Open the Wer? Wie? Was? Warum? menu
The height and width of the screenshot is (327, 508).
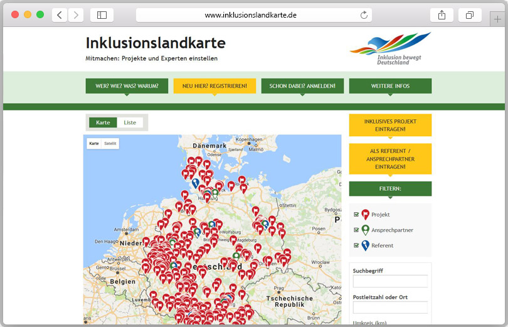[x=127, y=86]
